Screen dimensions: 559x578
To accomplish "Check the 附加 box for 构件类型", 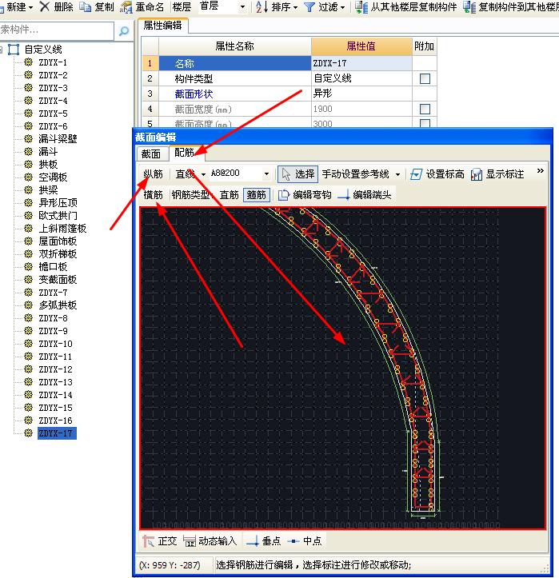I will click(425, 78).
